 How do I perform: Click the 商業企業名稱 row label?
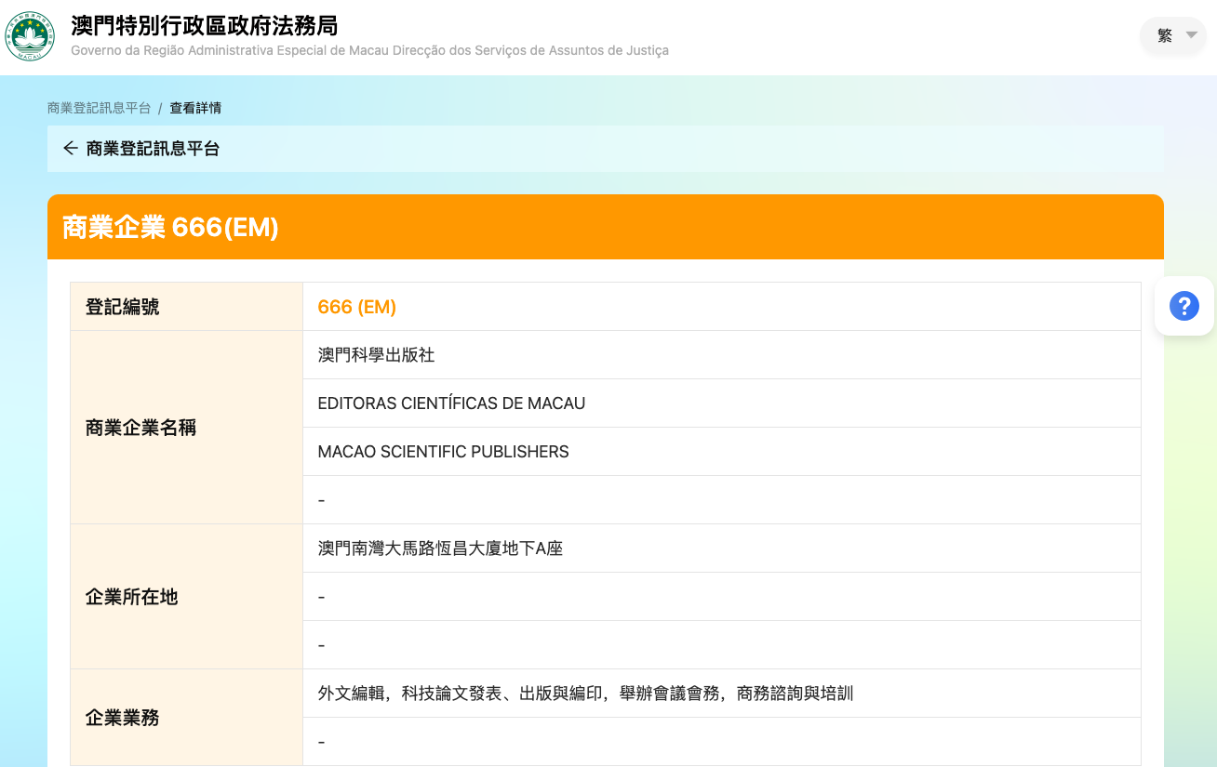coord(140,428)
